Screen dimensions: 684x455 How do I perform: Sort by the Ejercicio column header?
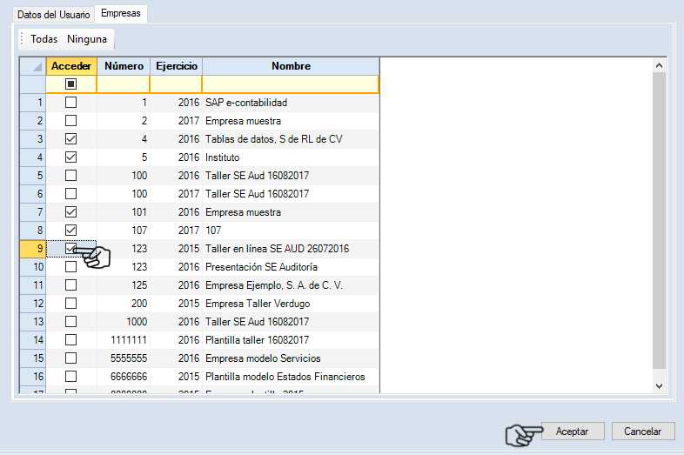(176, 66)
